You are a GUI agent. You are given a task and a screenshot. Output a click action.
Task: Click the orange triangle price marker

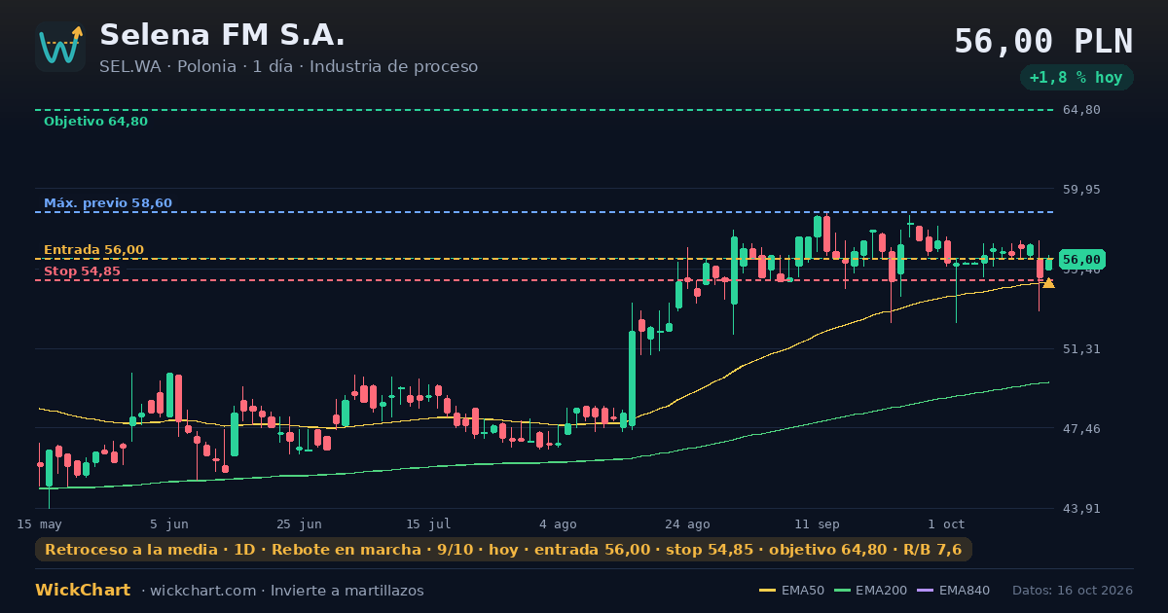(1048, 283)
